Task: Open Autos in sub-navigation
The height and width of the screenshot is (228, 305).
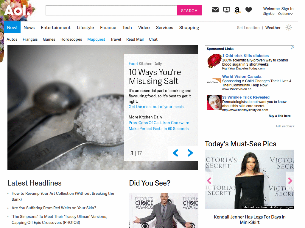Action: 12,39
